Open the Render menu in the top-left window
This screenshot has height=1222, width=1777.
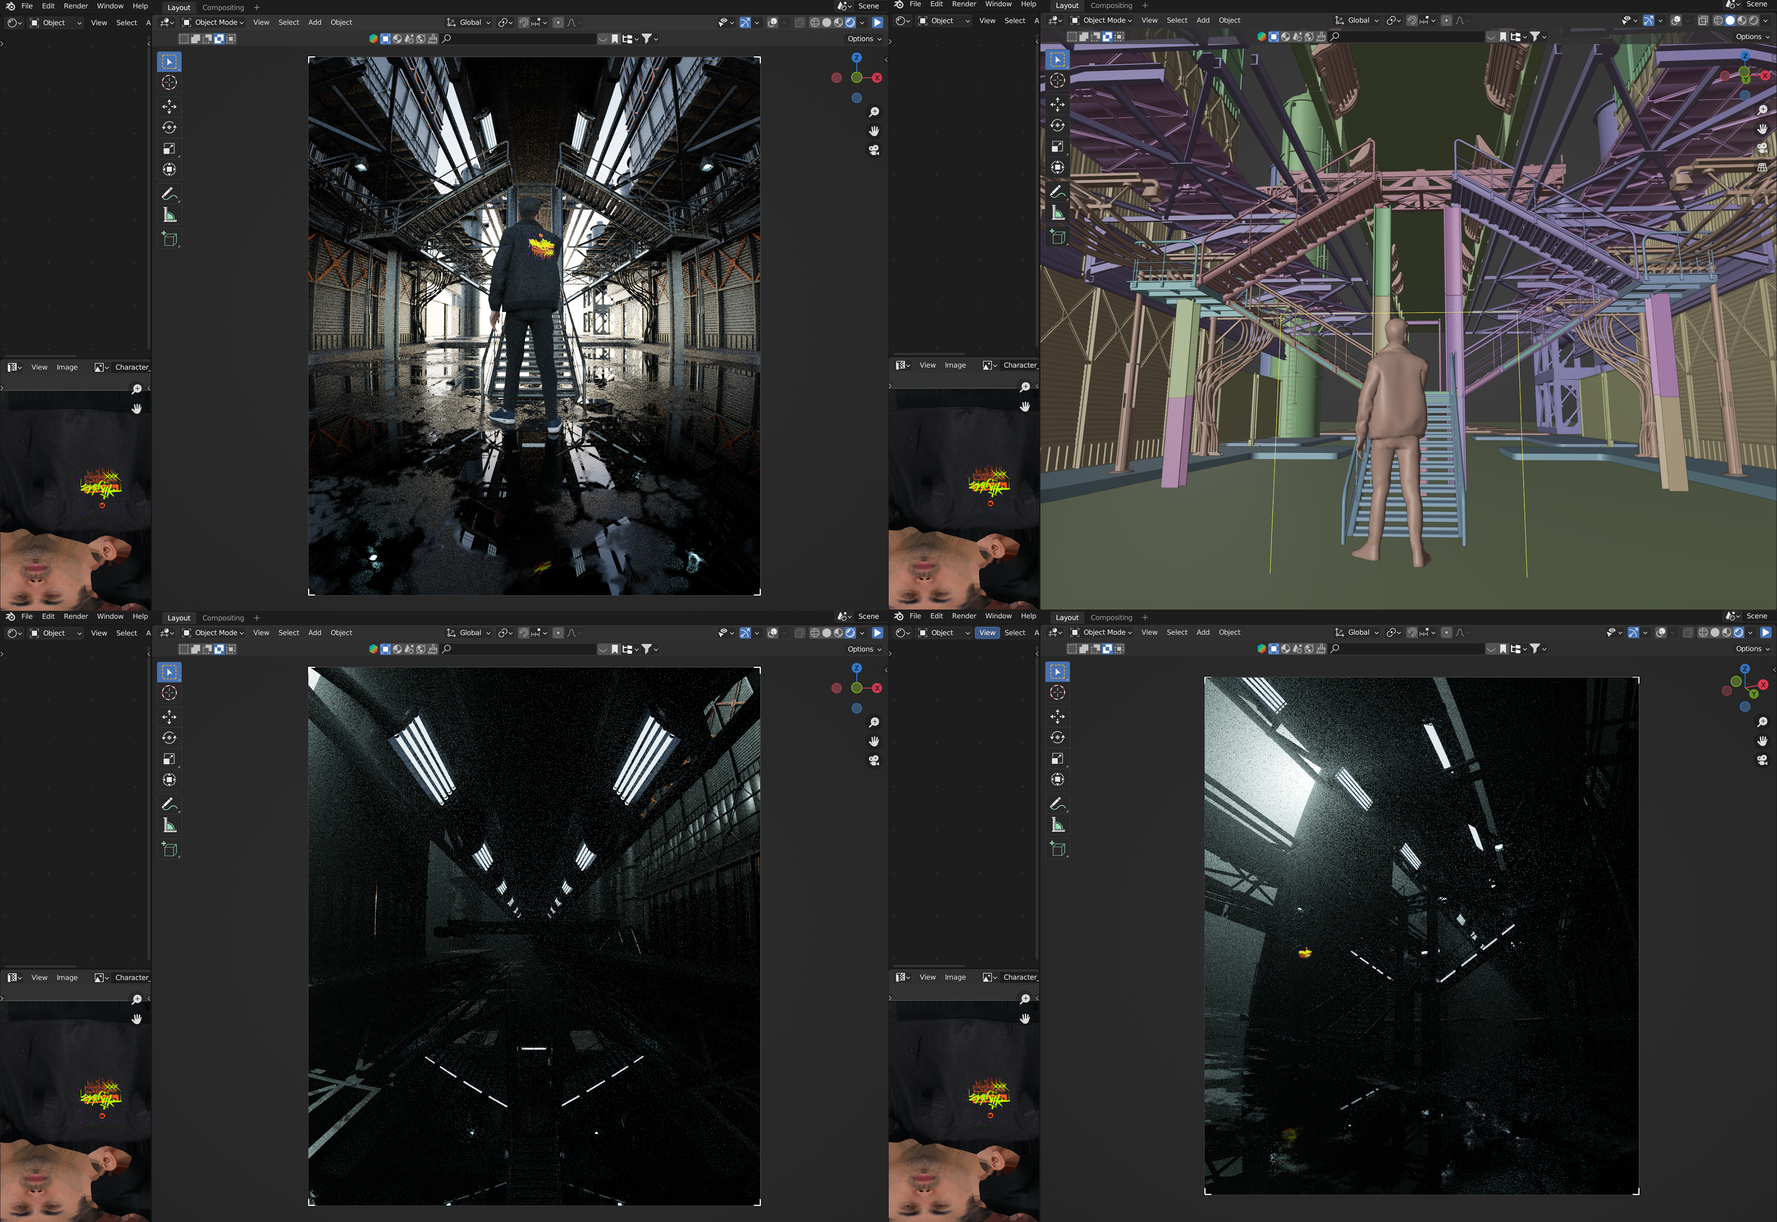tap(75, 6)
